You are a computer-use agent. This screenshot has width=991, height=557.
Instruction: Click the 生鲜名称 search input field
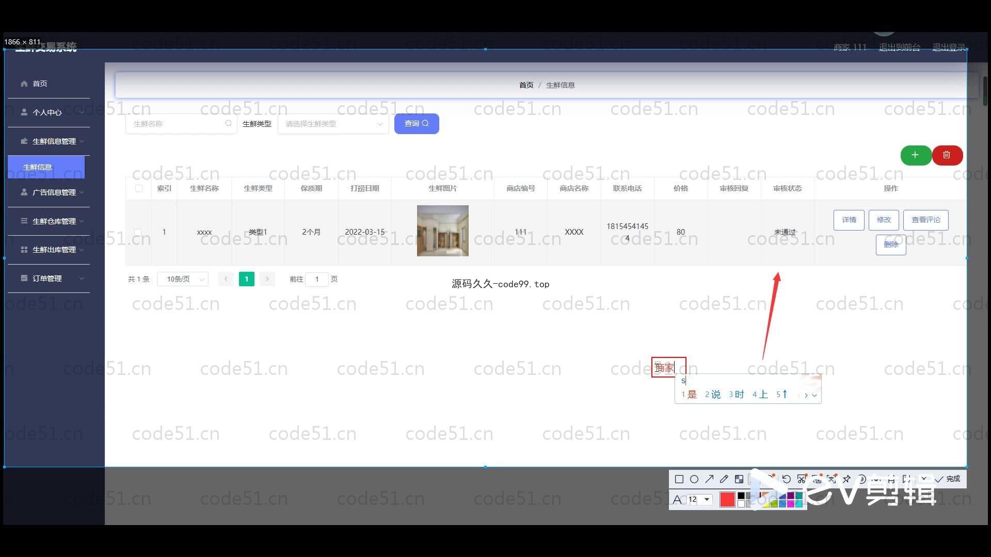[x=181, y=124]
